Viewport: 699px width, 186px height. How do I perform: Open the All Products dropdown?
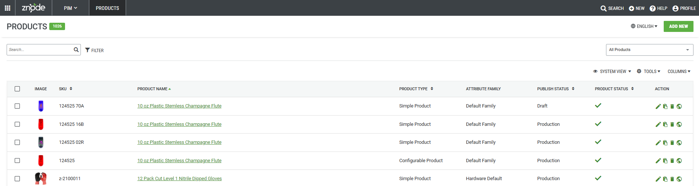[649, 50]
